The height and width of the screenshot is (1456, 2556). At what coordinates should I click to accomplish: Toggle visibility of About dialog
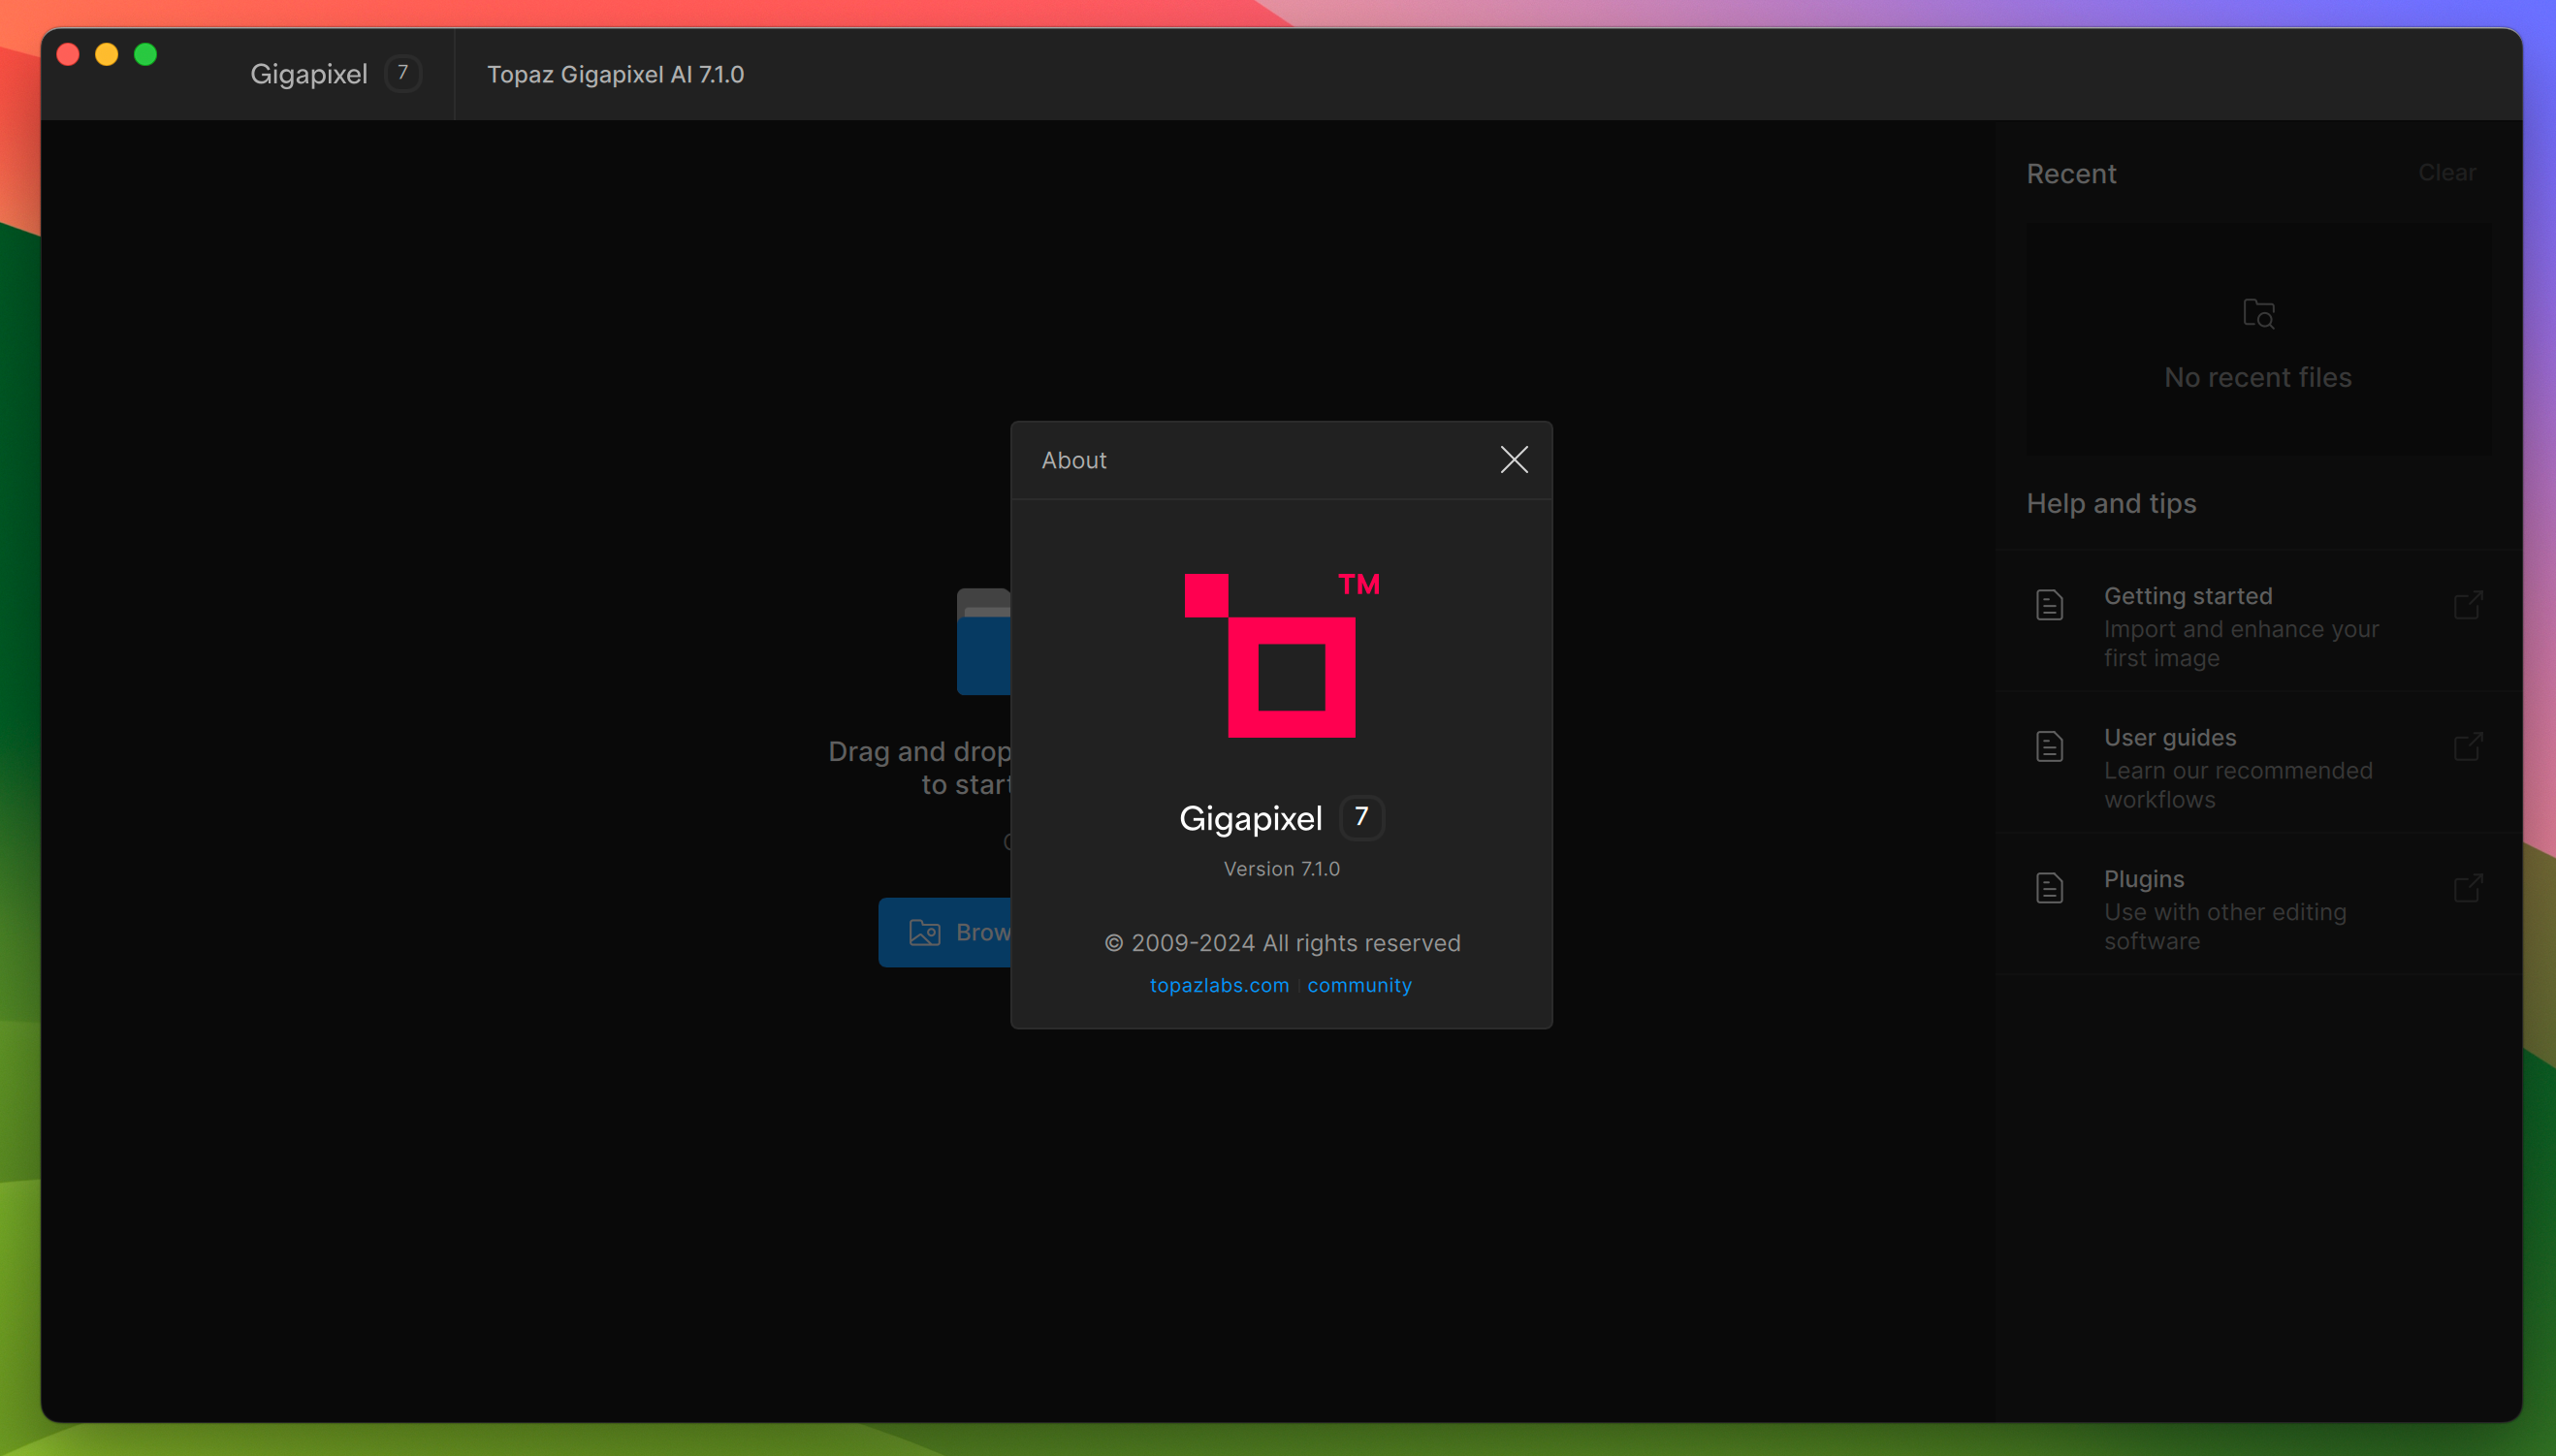point(1514,459)
